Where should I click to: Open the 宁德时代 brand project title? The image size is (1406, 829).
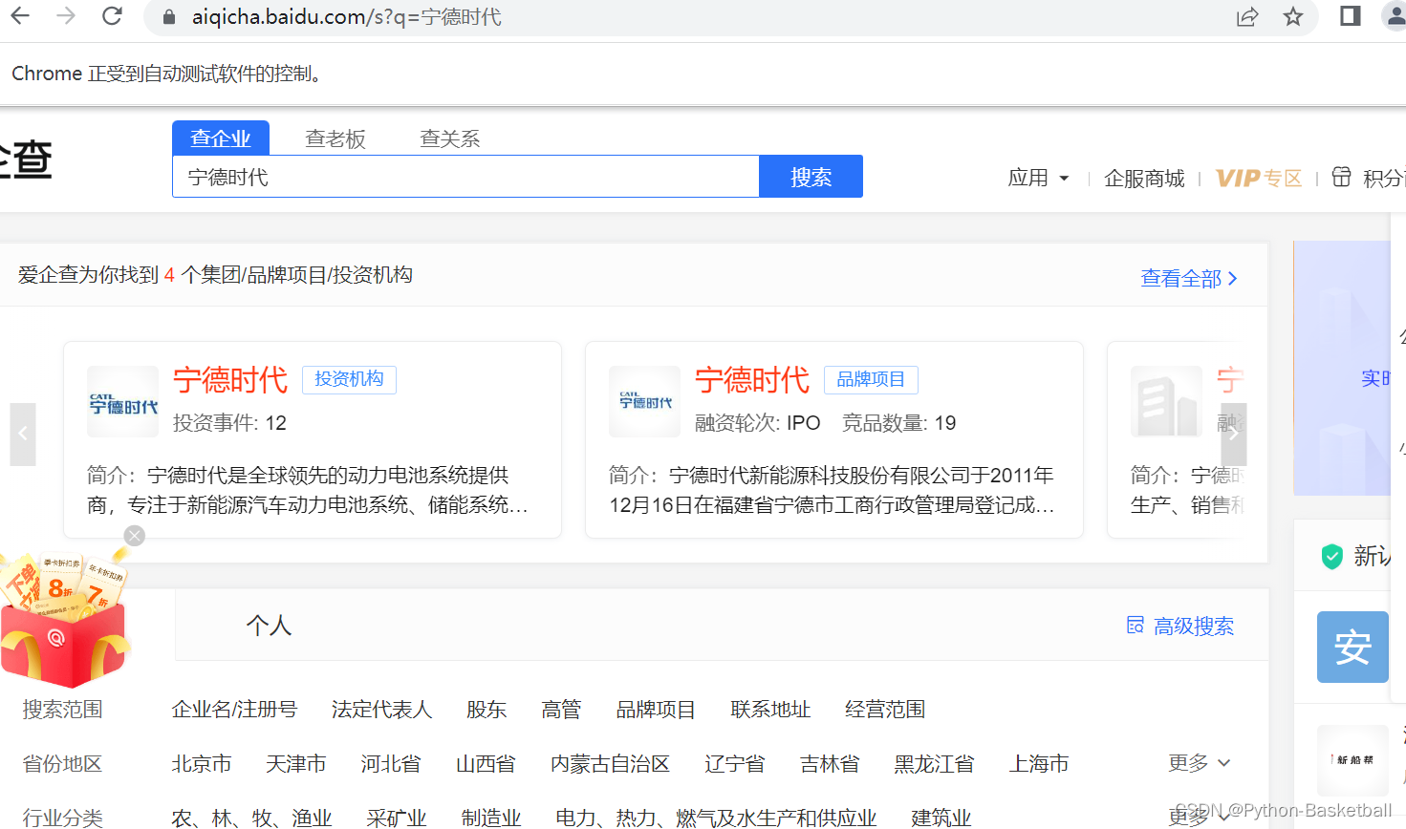point(752,380)
